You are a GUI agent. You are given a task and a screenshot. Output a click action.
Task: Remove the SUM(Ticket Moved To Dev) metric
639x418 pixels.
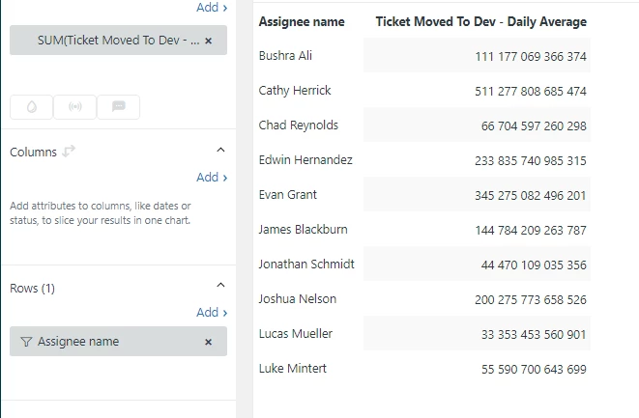pyautogui.click(x=208, y=42)
